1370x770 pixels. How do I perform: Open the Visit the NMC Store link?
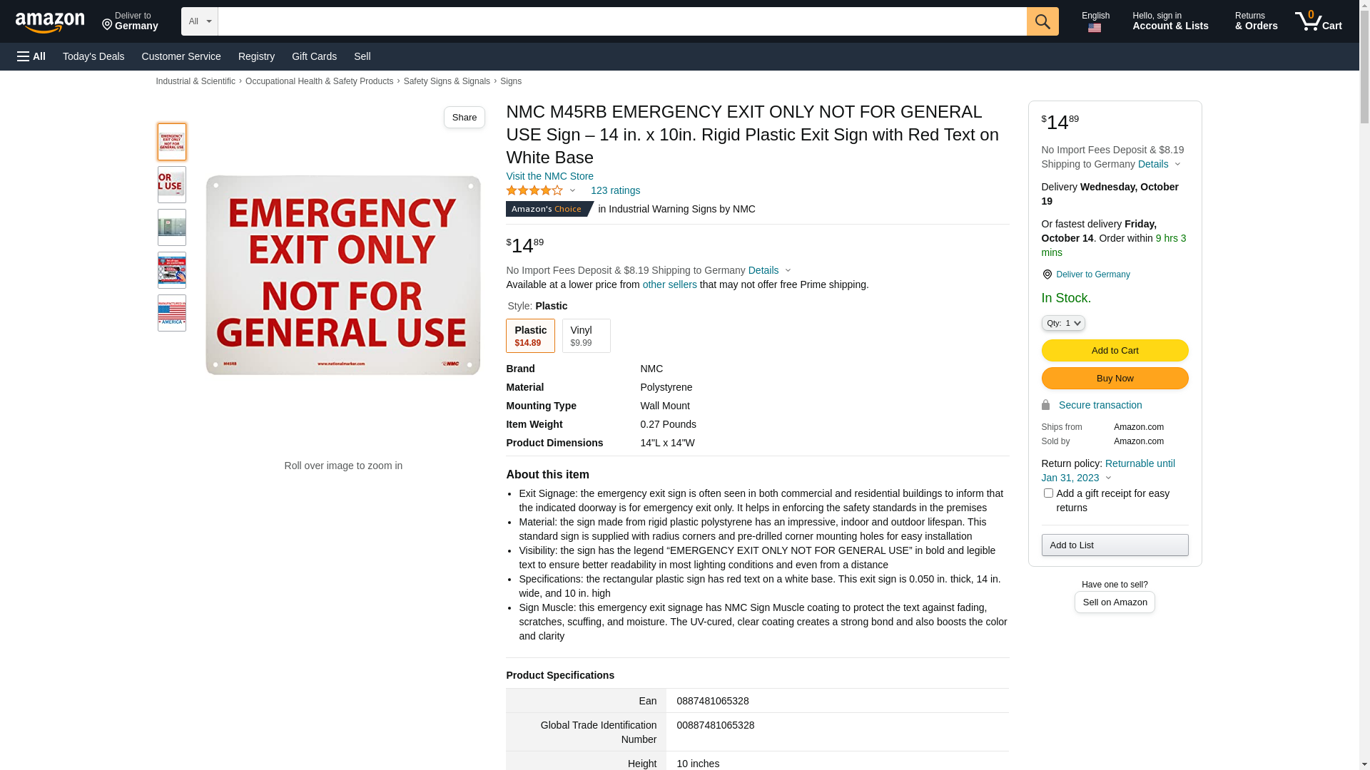[x=549, y=176]
